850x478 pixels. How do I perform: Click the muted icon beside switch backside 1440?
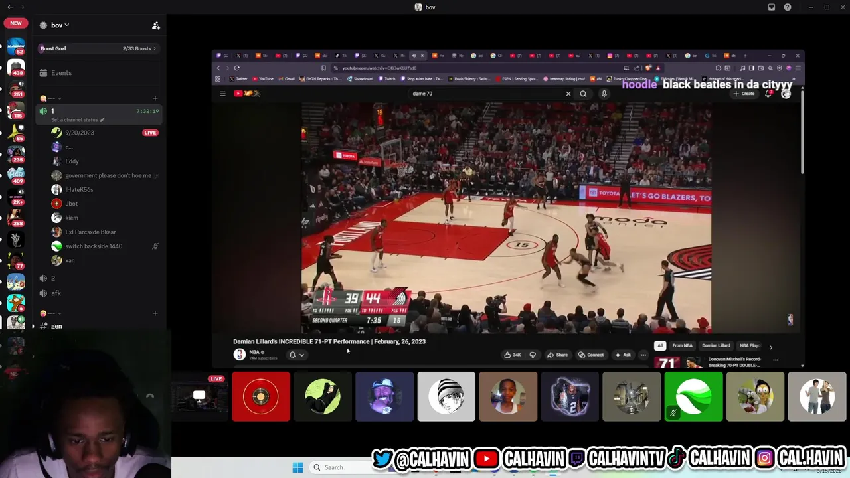(155, 246)
